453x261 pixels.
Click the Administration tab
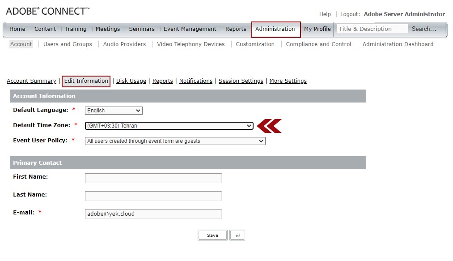point(275,29)
